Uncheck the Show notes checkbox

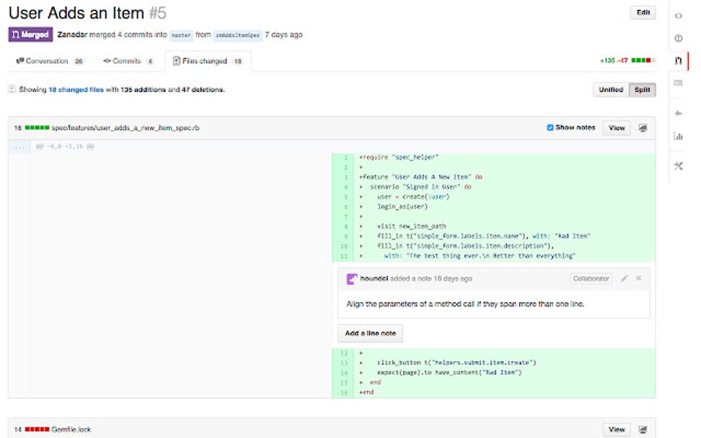(x=550, y=128)
